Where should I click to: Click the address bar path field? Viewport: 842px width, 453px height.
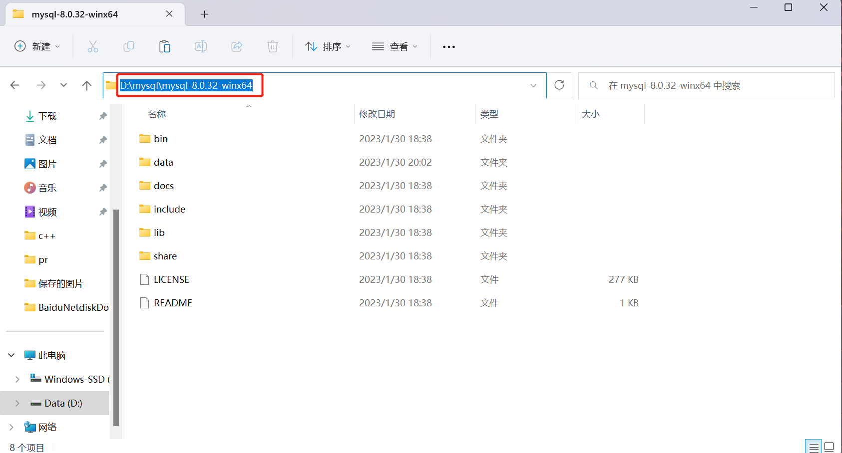tap(325, 85)
